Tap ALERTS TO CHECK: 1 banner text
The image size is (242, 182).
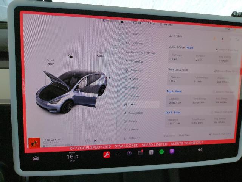click(187, 143)
